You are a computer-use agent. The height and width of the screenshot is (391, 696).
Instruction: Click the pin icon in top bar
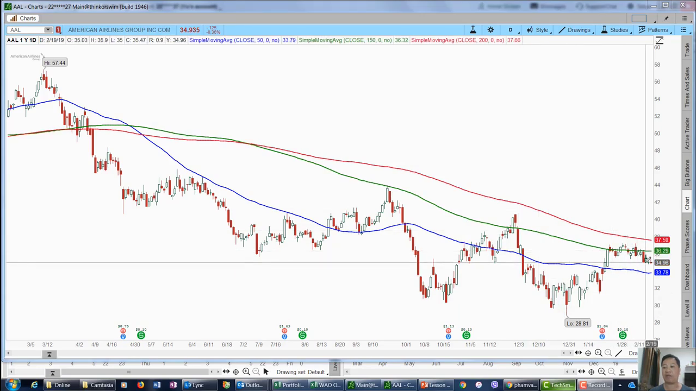(666, 18)
